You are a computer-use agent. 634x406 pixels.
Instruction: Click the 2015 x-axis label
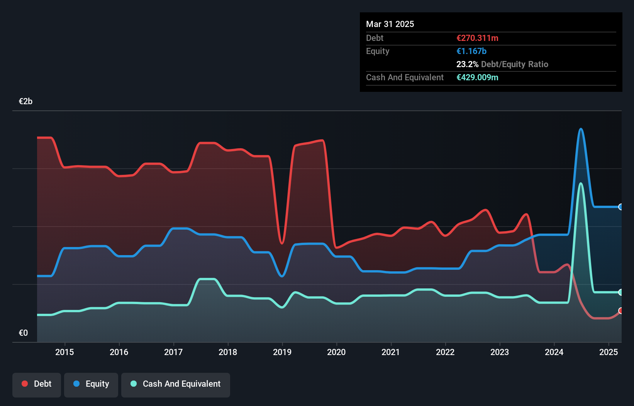(64, 352)
